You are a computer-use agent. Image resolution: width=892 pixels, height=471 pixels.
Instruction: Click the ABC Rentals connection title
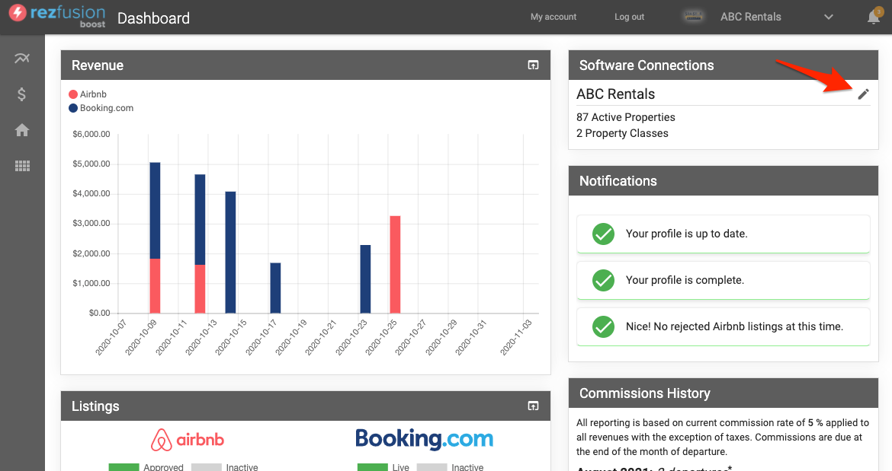(x=615, y=94)
